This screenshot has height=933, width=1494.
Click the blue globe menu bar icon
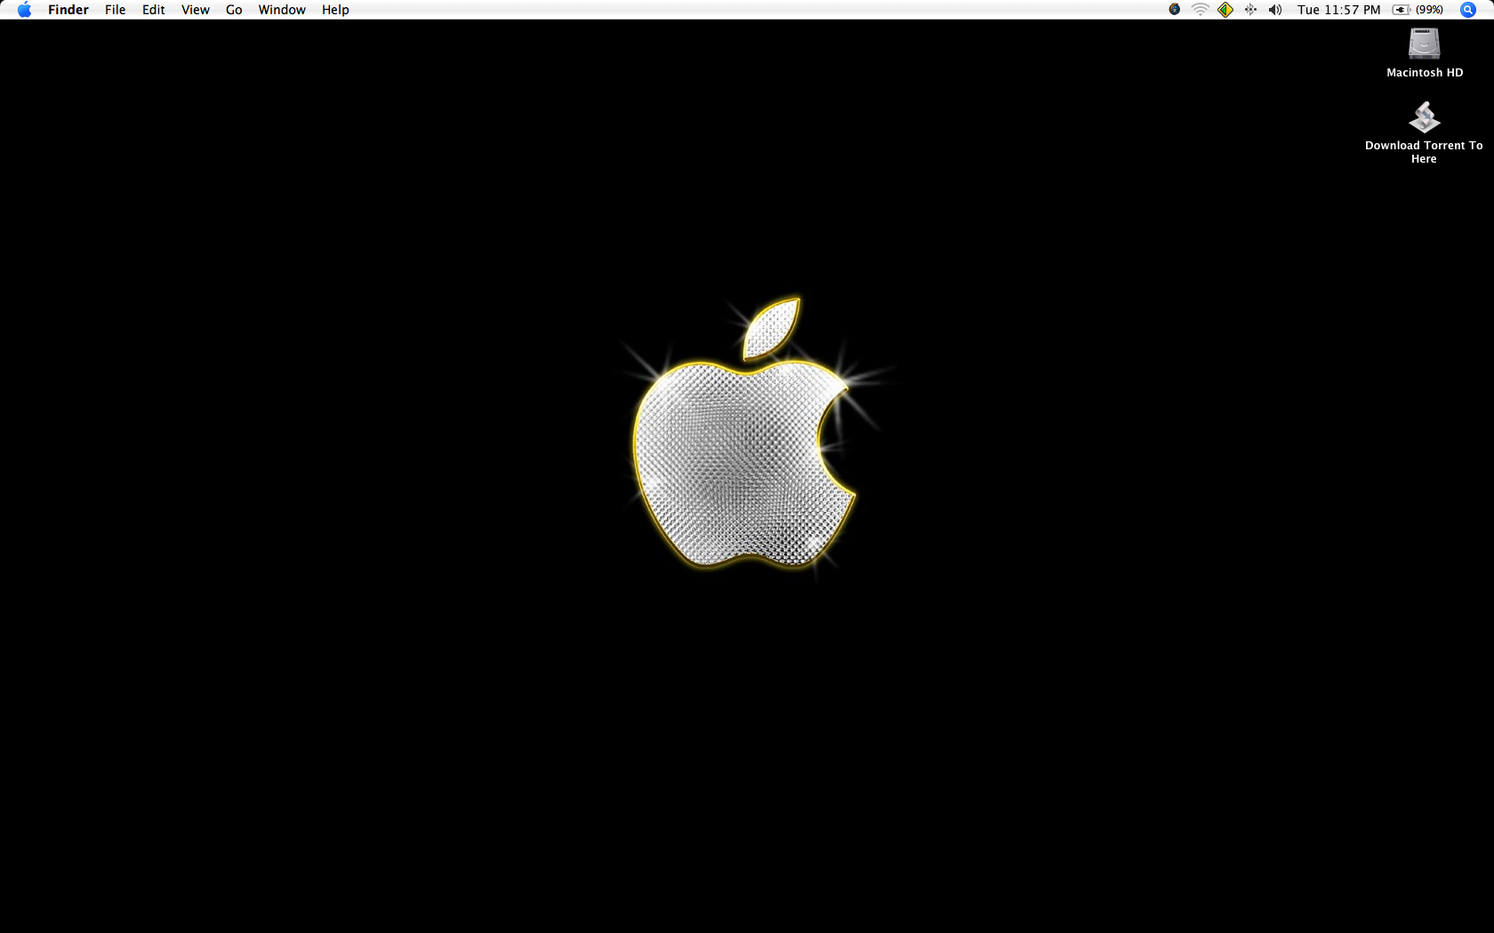point(1174,9)
